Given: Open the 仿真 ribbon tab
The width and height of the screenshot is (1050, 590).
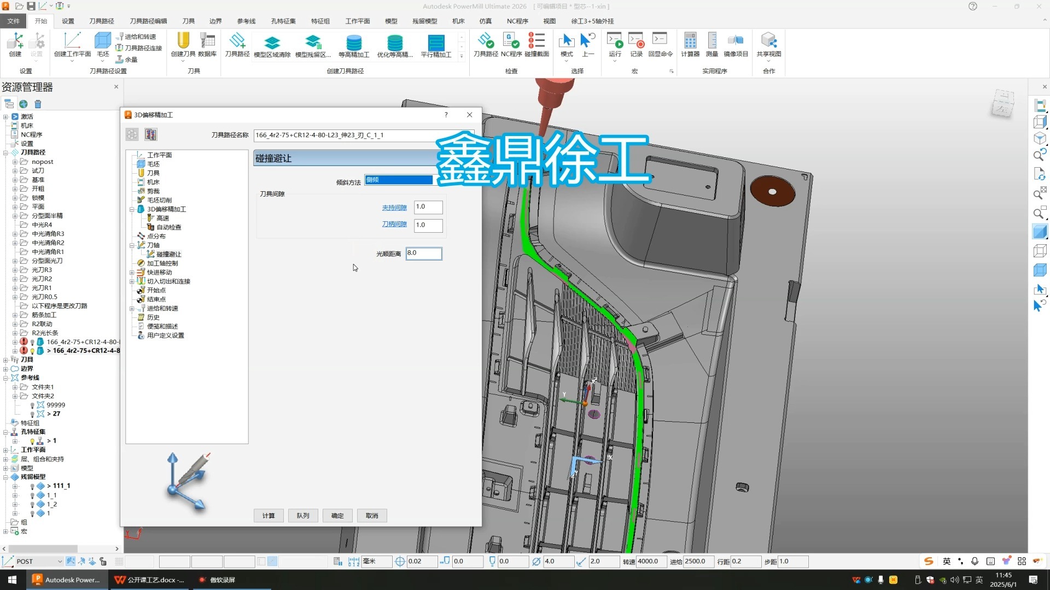Looking at the screenshot, I should (x=485, y=21).
